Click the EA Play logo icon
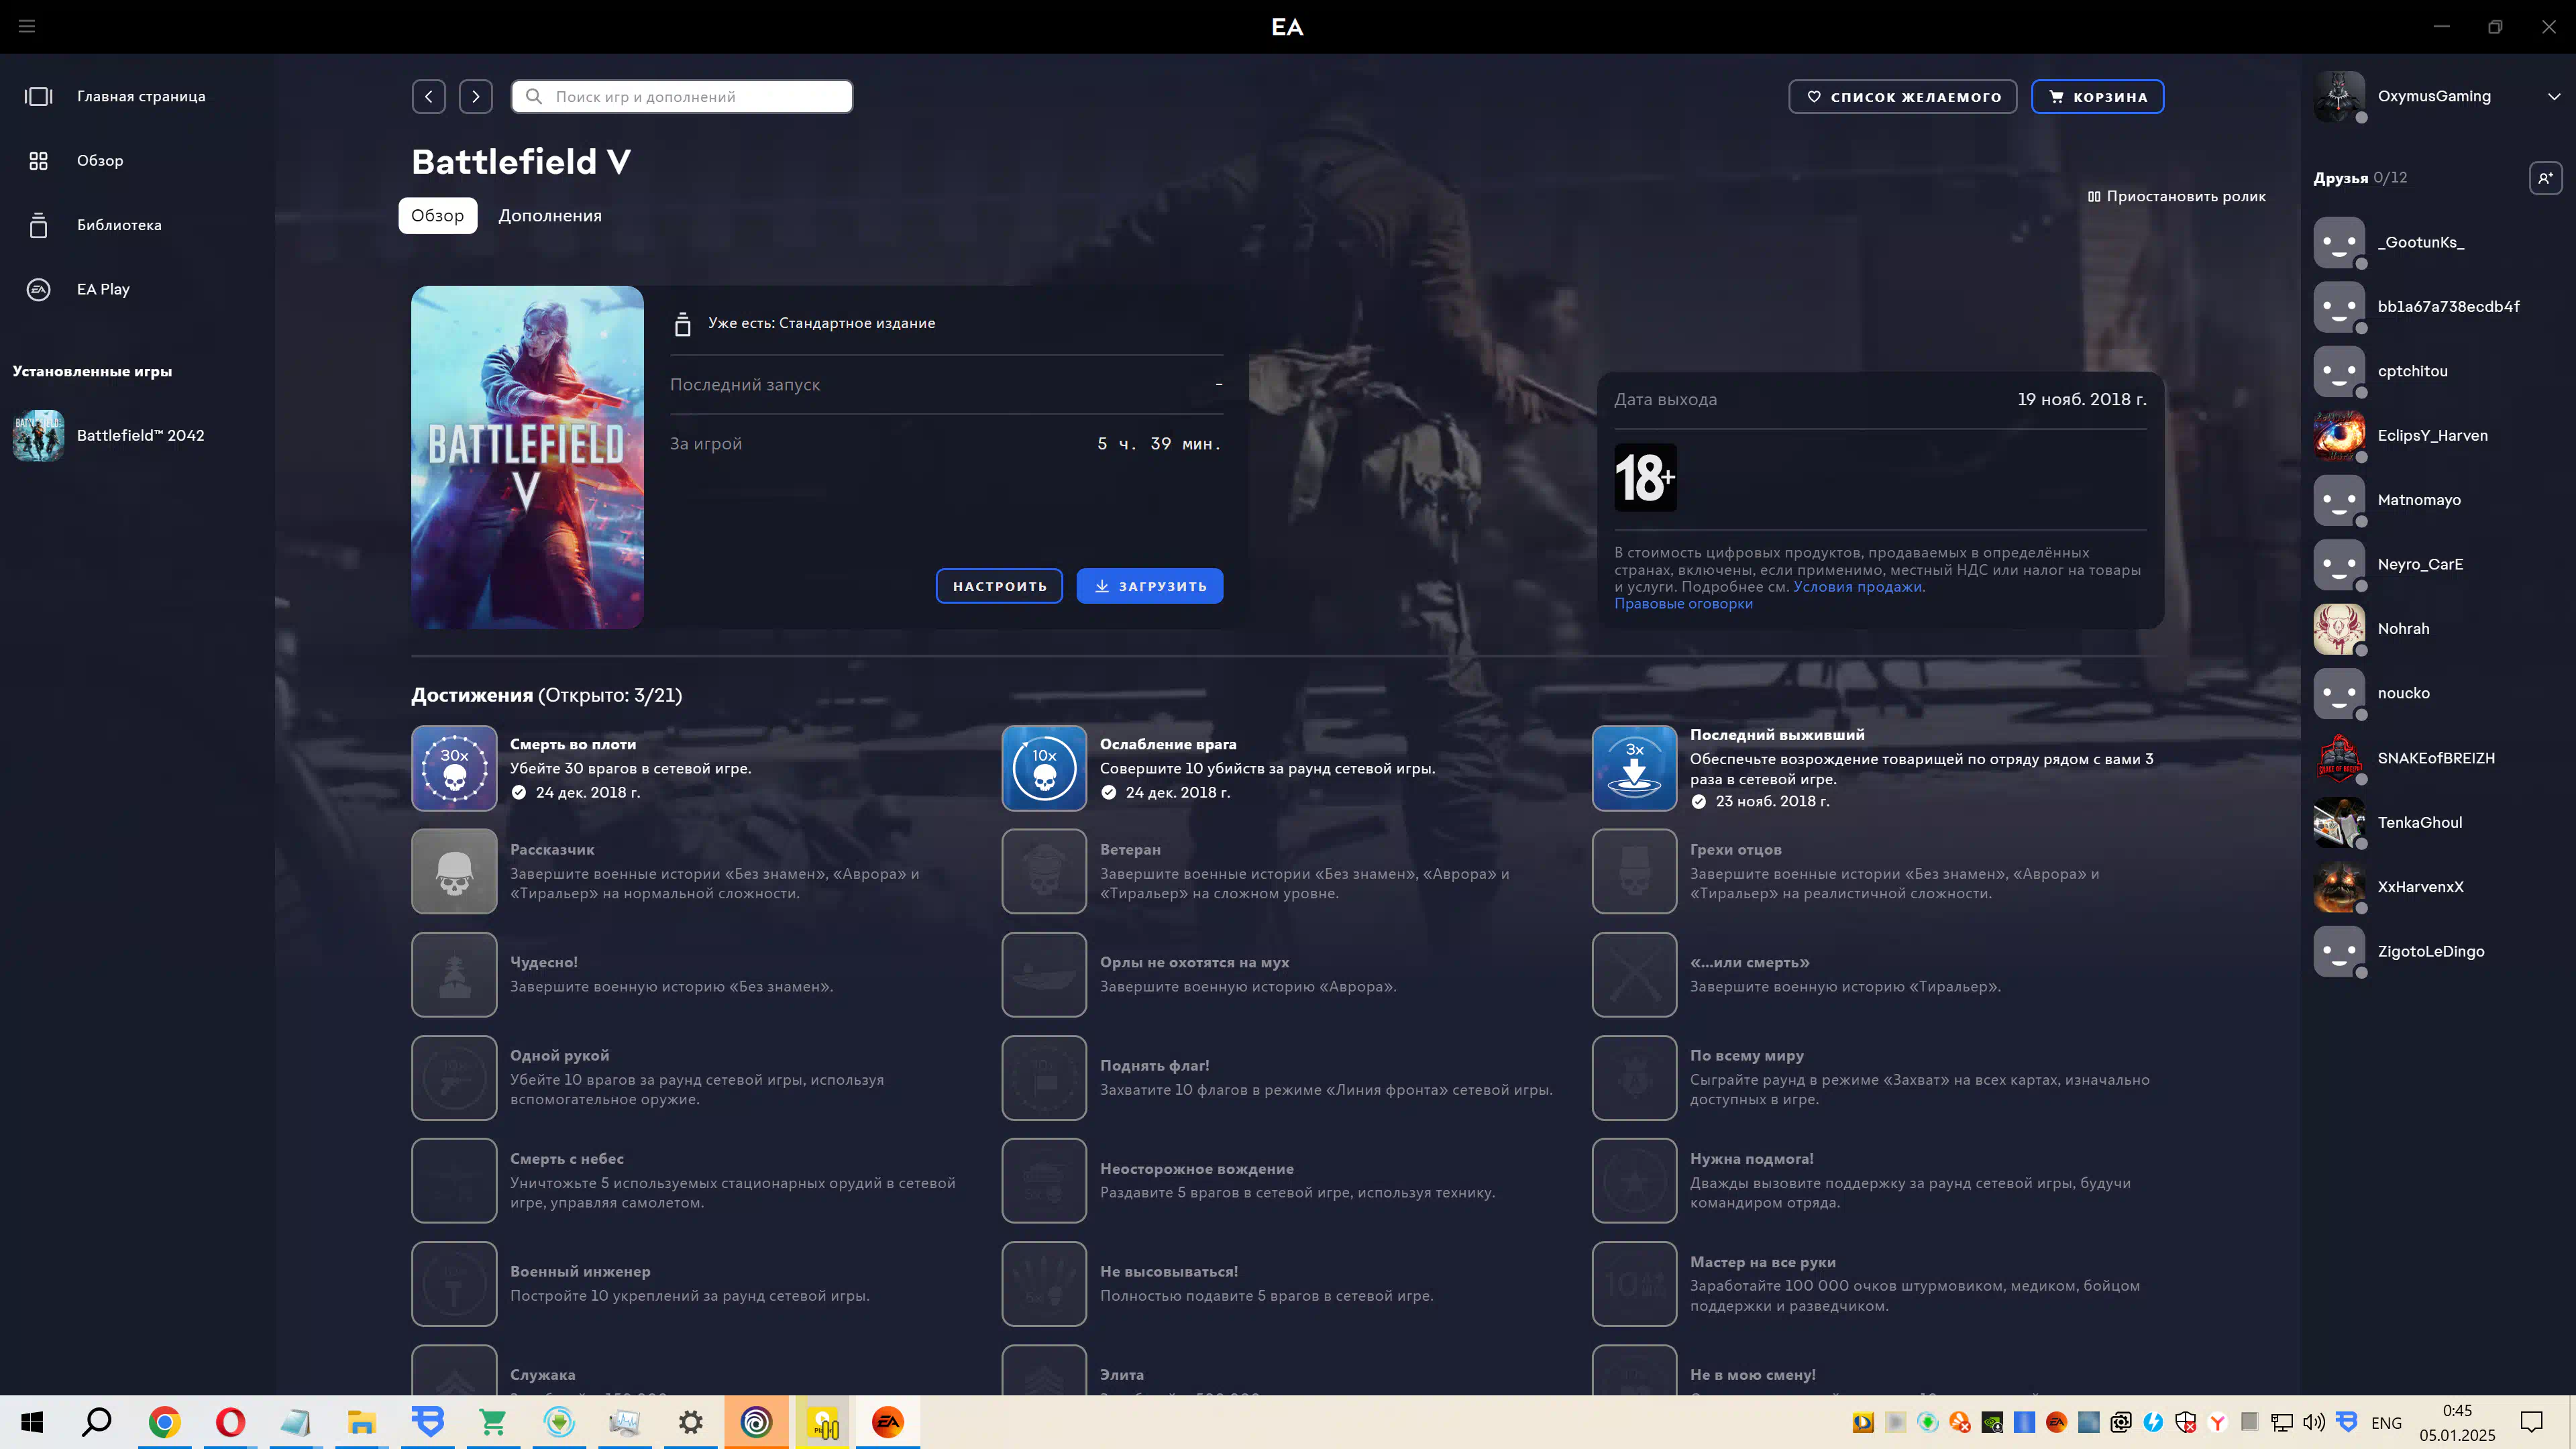The height and width of the screenshot is (1449, 2576). (x=38, y=290)
